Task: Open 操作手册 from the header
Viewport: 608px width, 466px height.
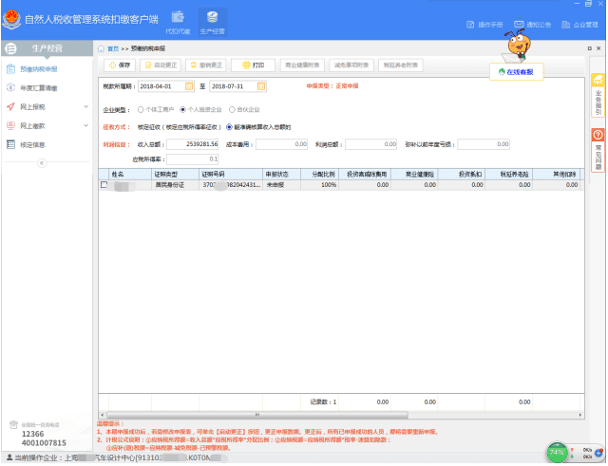Action: click(x=484, y=25)
